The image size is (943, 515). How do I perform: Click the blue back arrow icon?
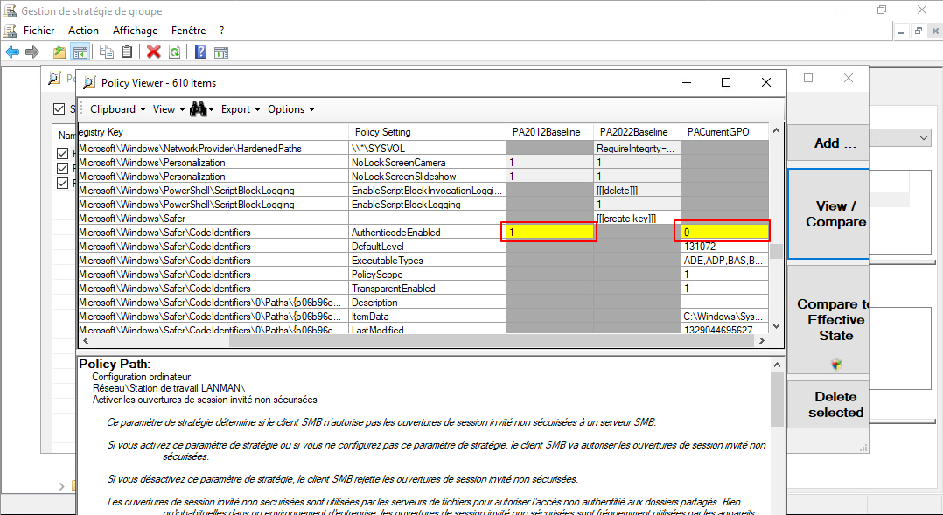tap(12, 52)
